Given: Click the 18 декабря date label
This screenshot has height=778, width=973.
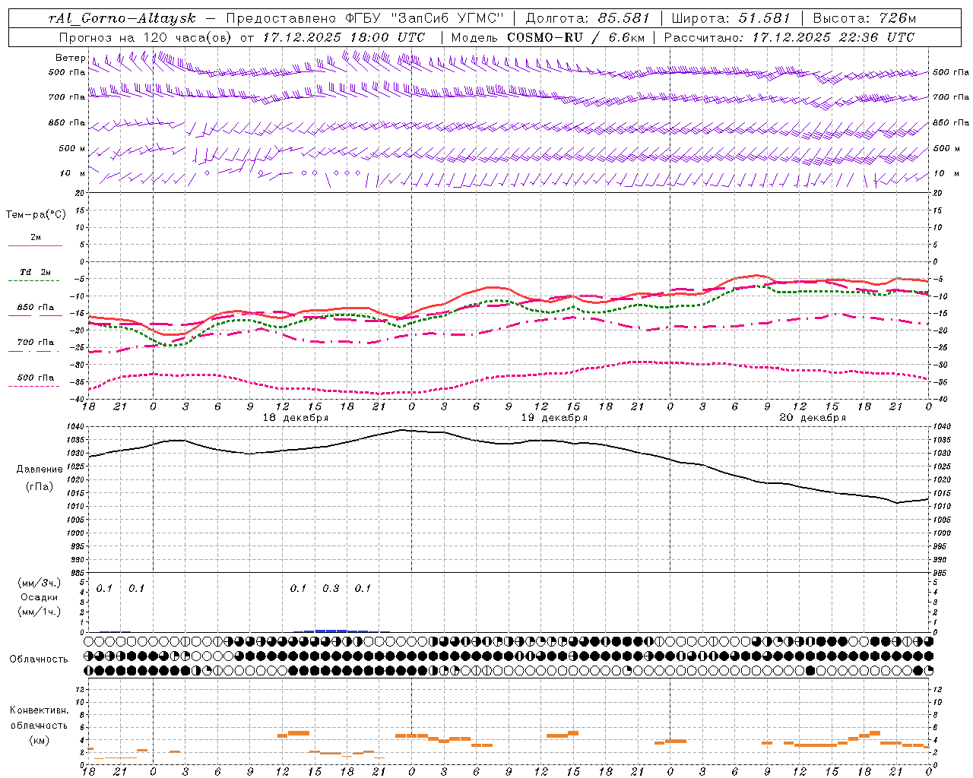Looking at the screenshot, I should [x=296, y=418].
